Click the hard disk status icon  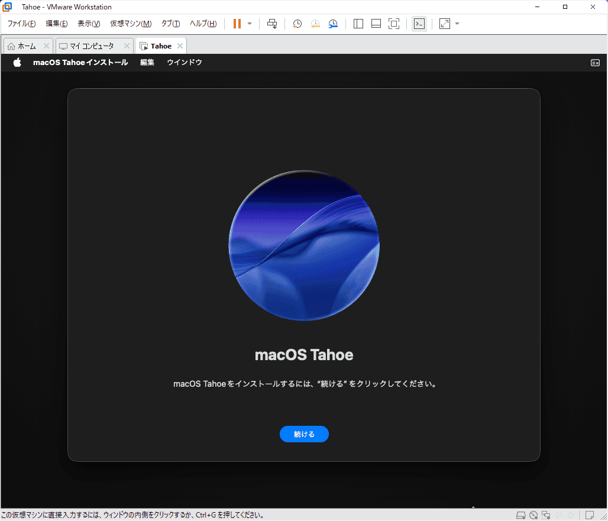pyautogui.click(x=520, y=515)
